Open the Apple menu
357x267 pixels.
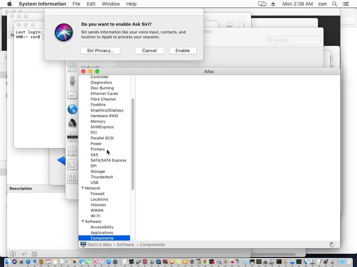[9, 4]
